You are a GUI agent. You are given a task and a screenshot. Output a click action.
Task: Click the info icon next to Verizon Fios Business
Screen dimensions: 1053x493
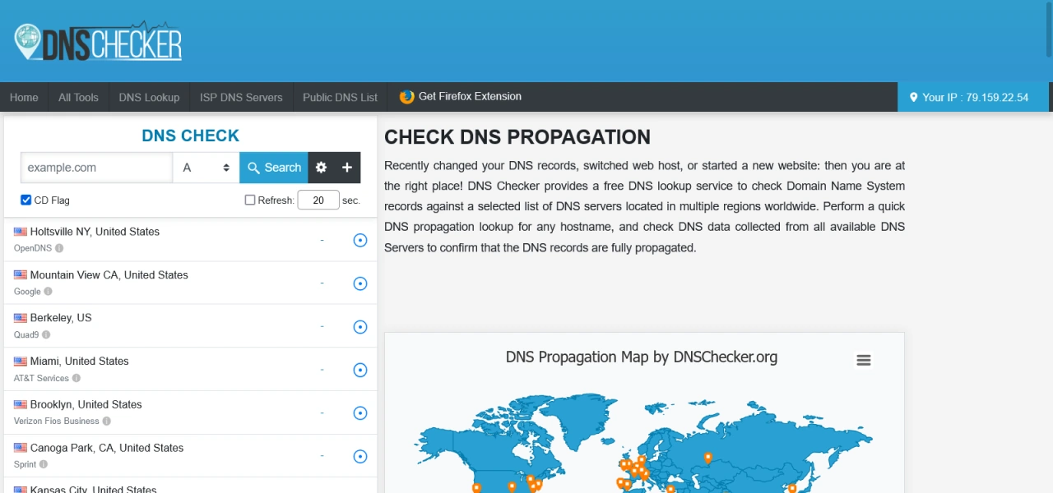click(106, 422)
